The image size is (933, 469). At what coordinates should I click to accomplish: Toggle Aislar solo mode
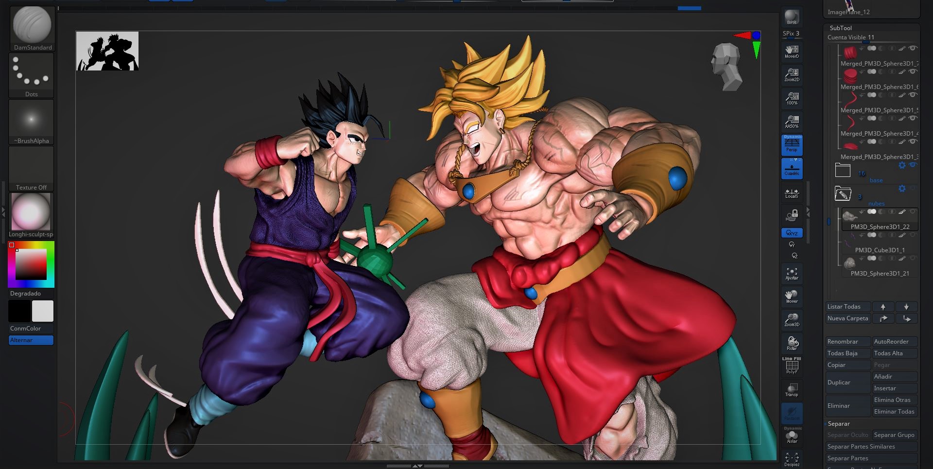tap(792, 436)
